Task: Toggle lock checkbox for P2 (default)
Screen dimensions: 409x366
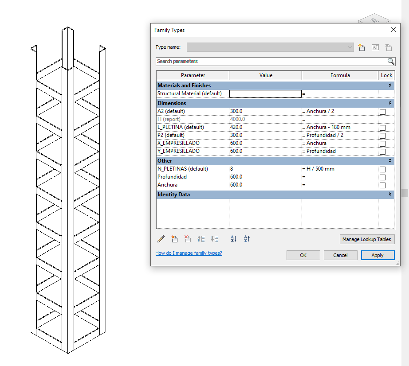Action: (x=382, y=136)
